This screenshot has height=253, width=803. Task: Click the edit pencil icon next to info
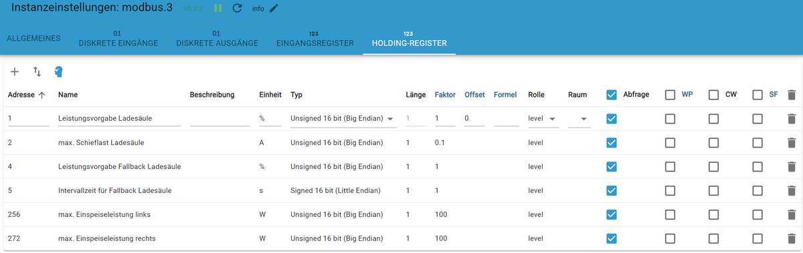coord(274,9)
